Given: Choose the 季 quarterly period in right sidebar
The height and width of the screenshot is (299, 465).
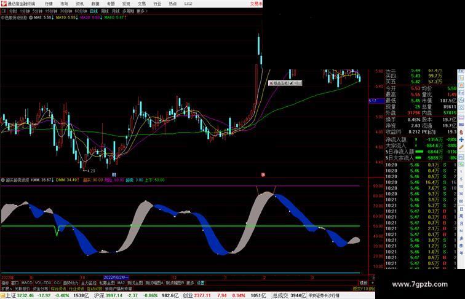Looking at the screenshot, I should click(461, 246).
